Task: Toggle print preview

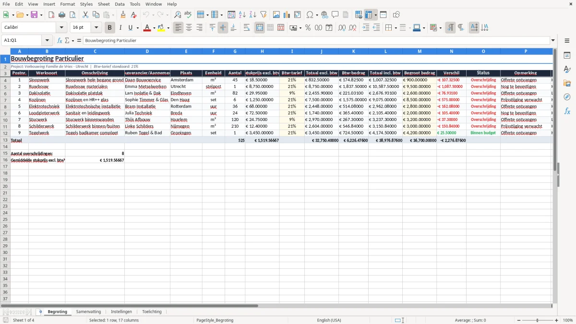Action: (72, 15)
